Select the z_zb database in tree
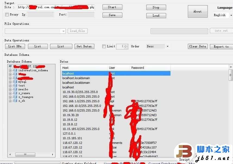Image resolution: width=233 pixels, height=164 pixels. point(21,101)
